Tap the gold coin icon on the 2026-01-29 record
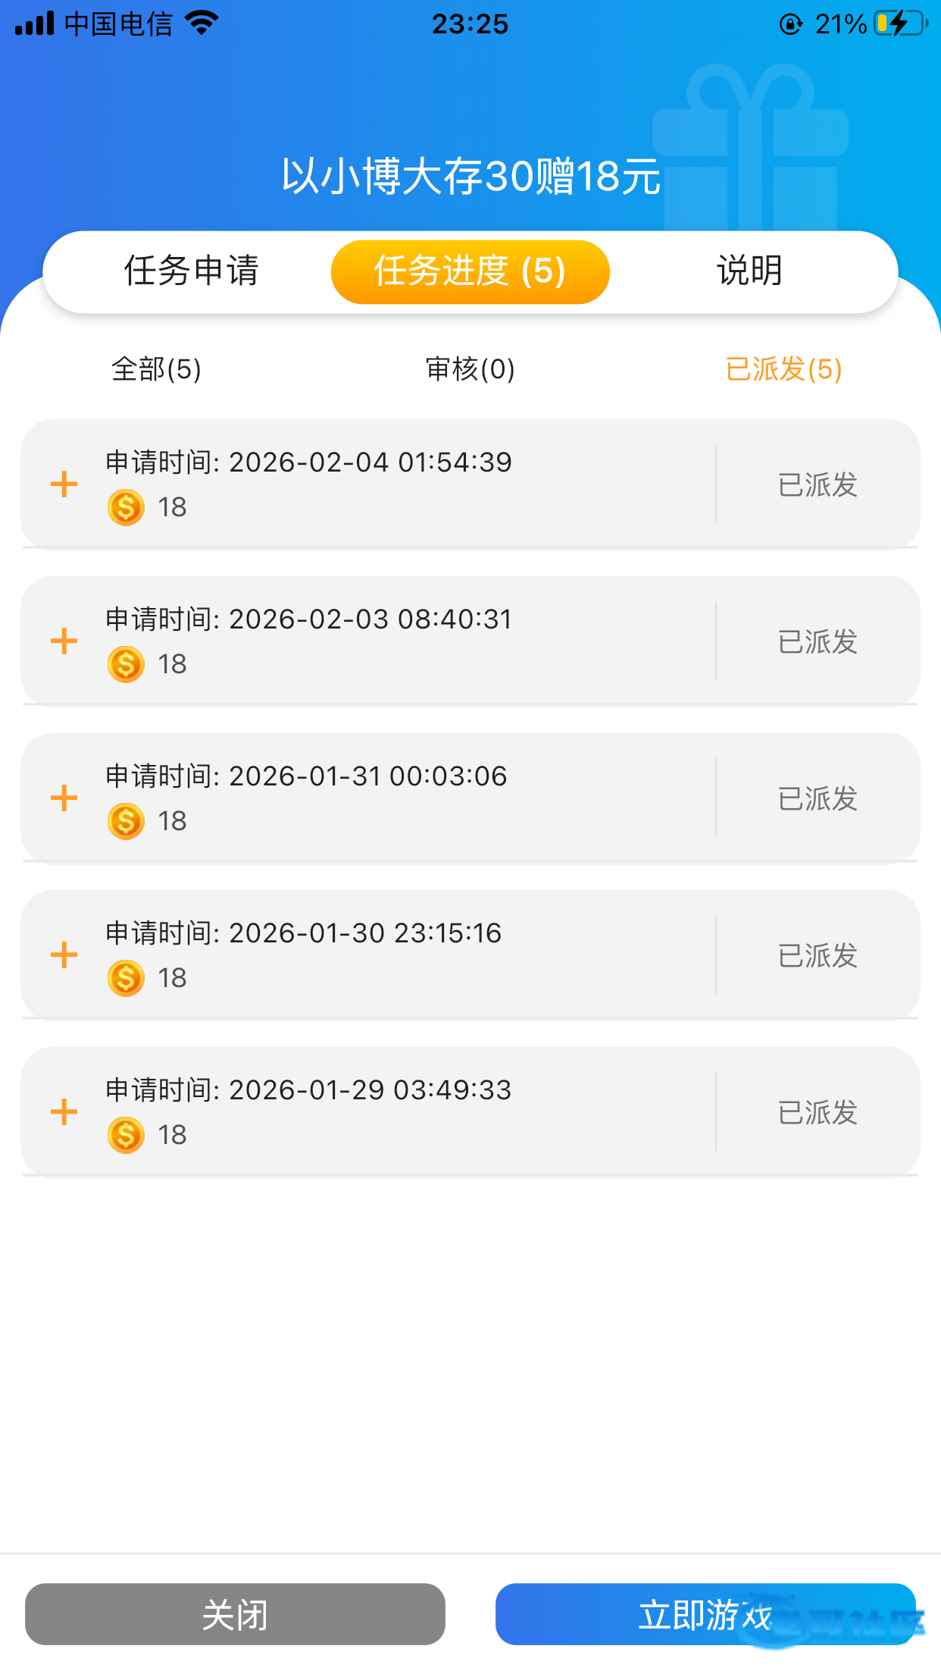Image resolution: width=941 pixels, height=1674 pixels. (x=126, y=1135)
